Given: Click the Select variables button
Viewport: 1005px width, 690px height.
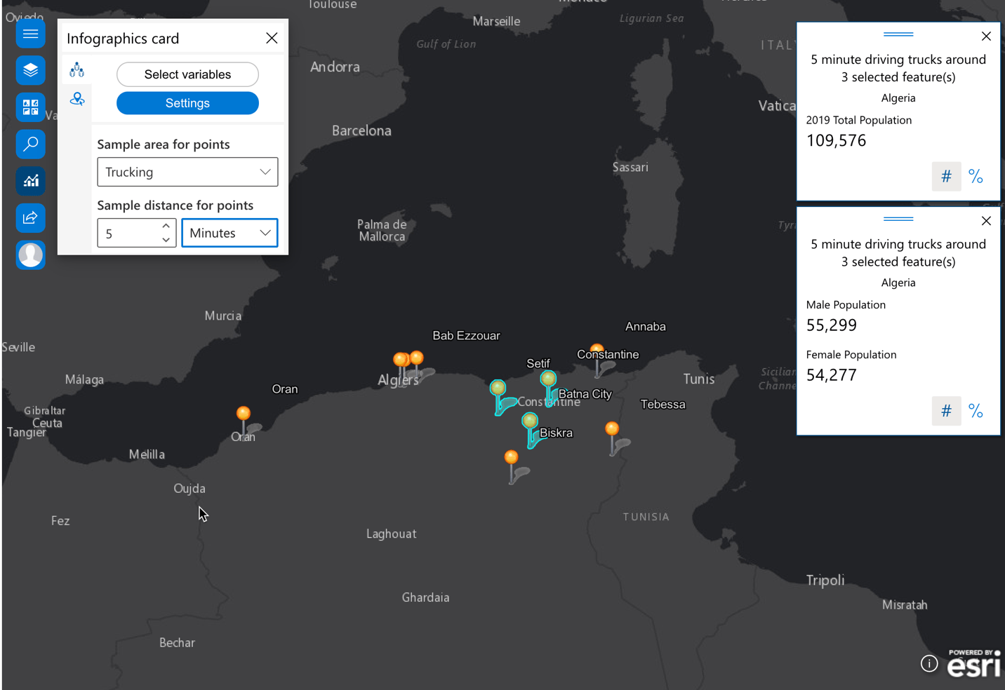Looking at the screenshot, I should point(187,74).
